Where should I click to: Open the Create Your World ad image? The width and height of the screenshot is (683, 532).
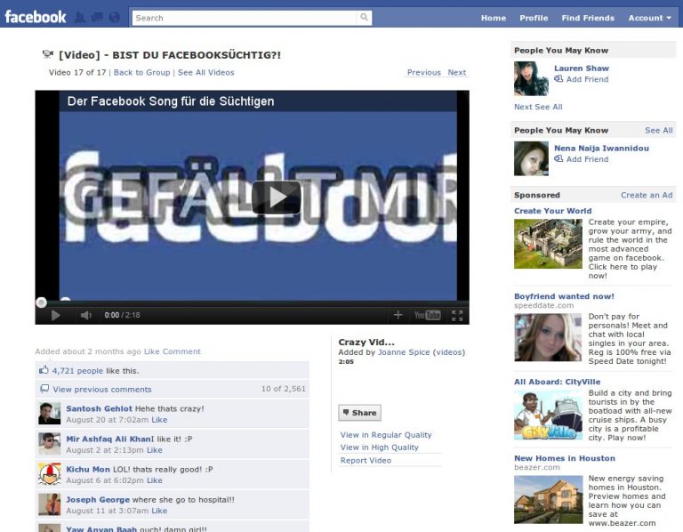(548, 244)
